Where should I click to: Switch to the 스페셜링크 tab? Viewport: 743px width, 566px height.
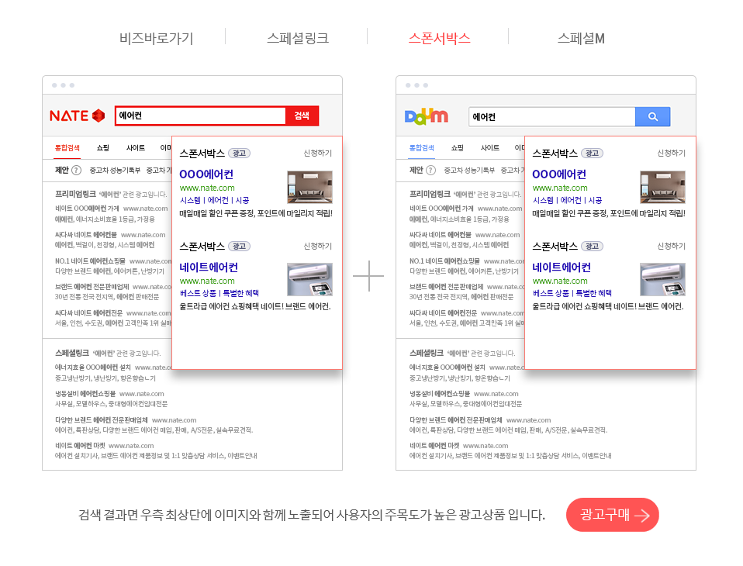point(298,38)
